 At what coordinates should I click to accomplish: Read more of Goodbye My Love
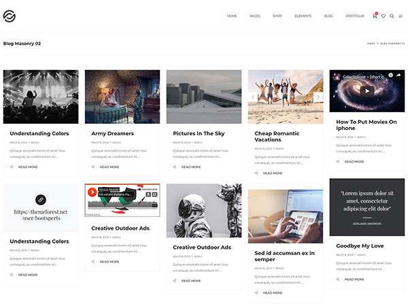[354, 279]
